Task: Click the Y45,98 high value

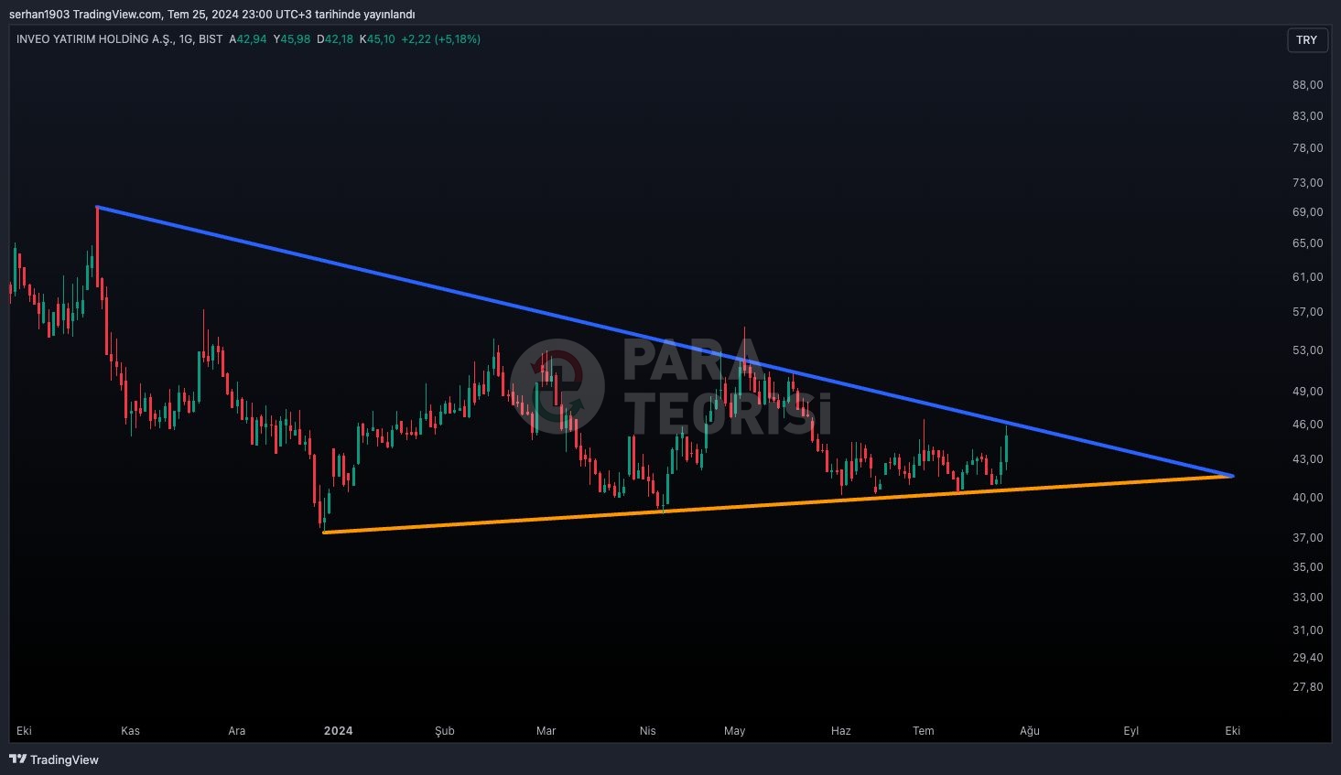Action: tap(292, 39)
